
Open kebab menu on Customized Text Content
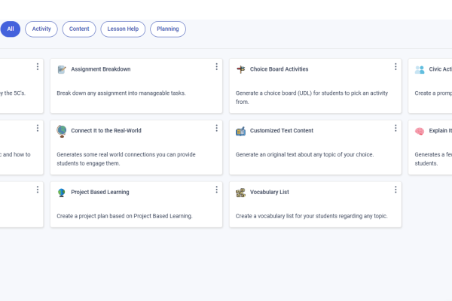click(x=395, y=128)
